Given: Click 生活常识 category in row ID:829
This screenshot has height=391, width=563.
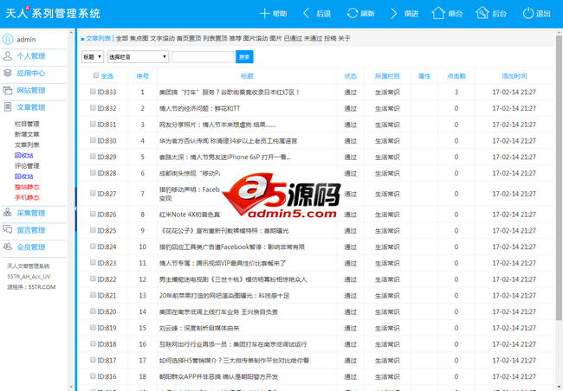Looking at the screenshot, I should coord(387,157).
